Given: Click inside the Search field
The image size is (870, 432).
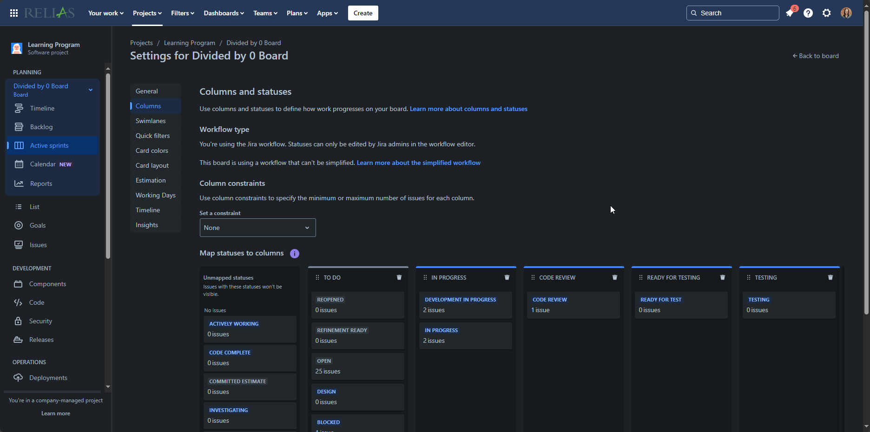Looking at the screenshot, I should [x=732, y=13].
